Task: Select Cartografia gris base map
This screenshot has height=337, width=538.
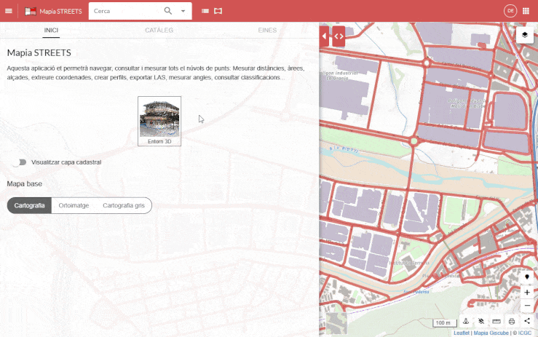Action: (124, 206)
